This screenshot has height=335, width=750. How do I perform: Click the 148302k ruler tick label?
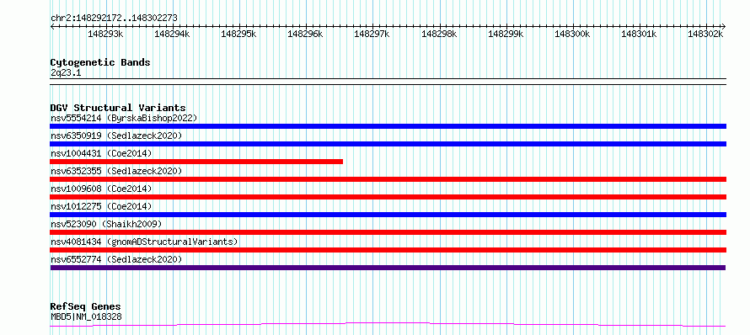pos(705,34)
